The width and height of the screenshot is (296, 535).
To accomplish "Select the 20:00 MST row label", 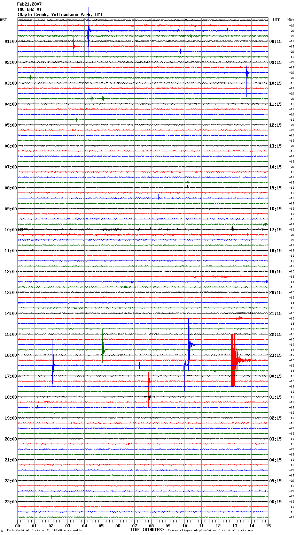I will [x=11, y=439].
